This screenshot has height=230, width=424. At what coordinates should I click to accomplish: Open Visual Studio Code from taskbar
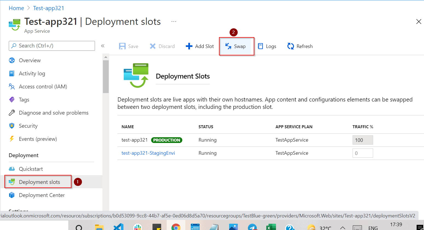coord(119,227)
